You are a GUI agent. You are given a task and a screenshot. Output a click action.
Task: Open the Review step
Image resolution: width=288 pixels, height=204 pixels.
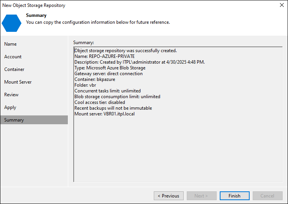click(x=12, y=95)
